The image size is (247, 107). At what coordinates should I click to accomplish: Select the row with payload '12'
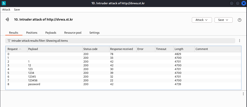123,65
